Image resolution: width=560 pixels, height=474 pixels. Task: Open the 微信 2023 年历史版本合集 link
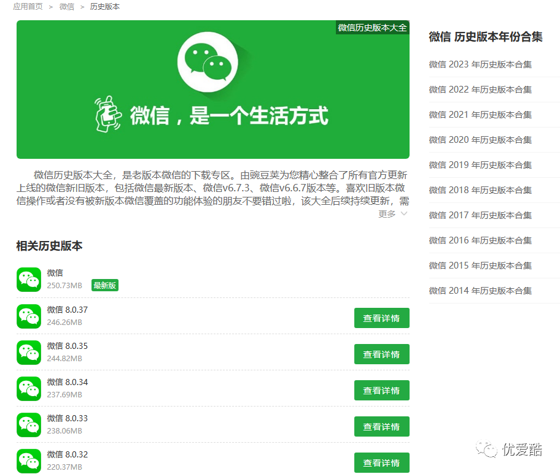point(480,64)
